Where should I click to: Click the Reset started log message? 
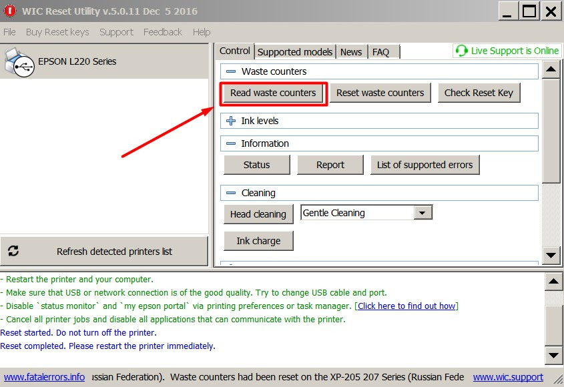[x=78, y=333]
